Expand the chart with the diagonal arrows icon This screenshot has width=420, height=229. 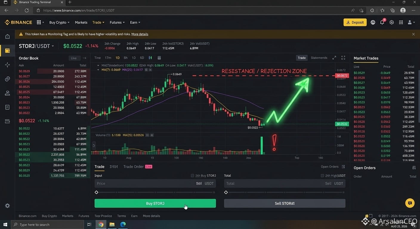tap(334, 58)
